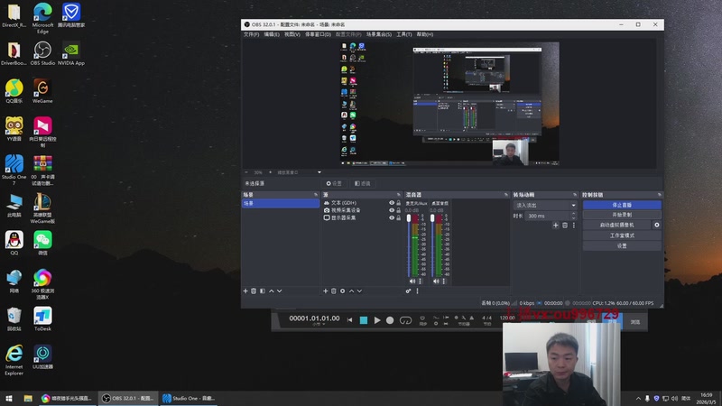Start playback in Studio One transport
Viewport: 722px width, 406px height.
[x=377, y=320]
